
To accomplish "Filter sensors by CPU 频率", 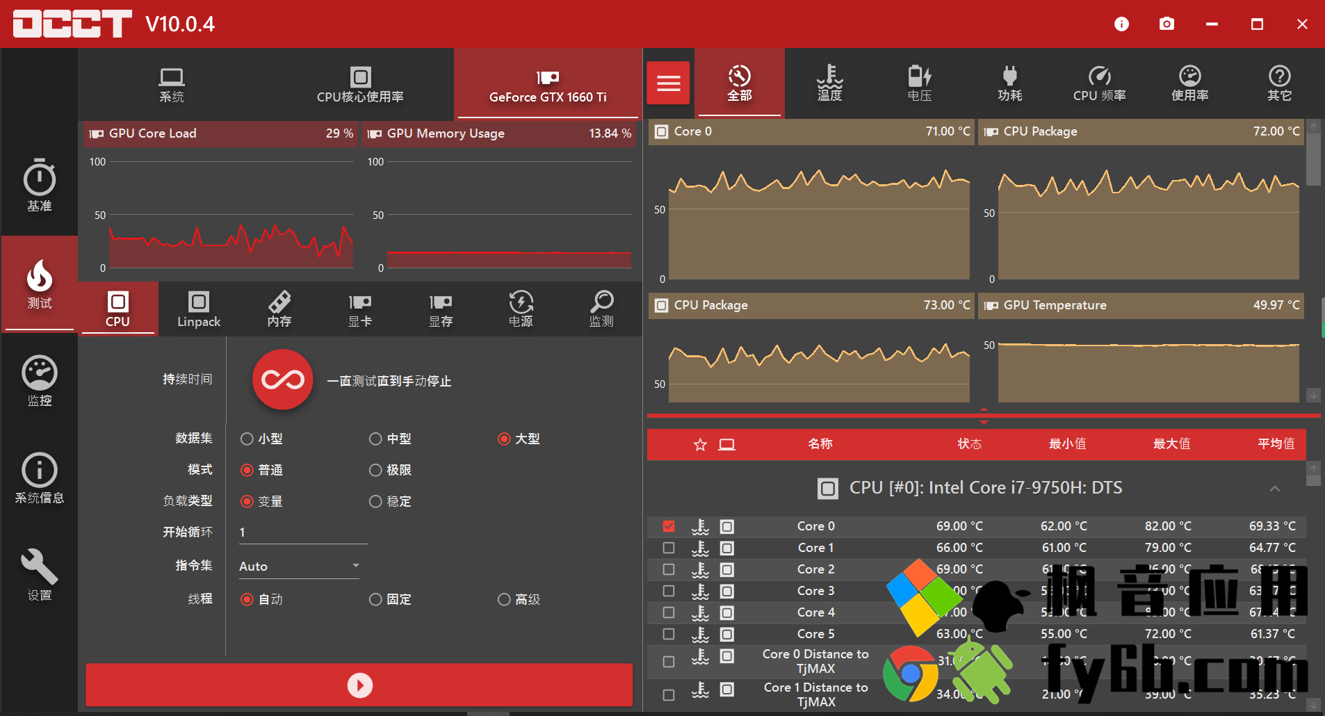I will click(x=1100, y=83).
